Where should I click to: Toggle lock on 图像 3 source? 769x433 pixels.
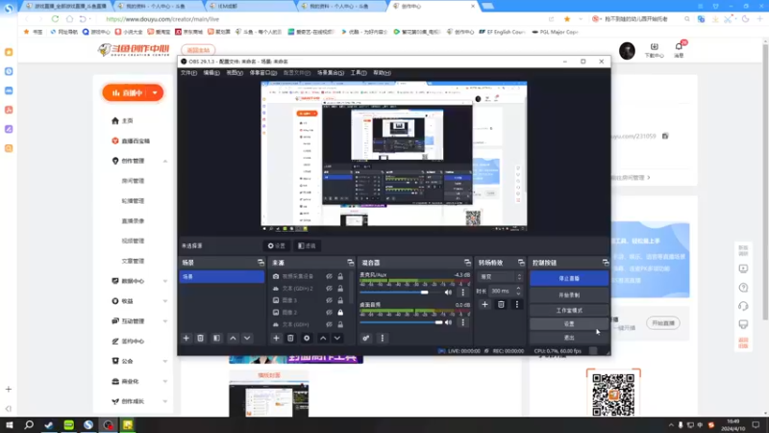pos(340,300)
